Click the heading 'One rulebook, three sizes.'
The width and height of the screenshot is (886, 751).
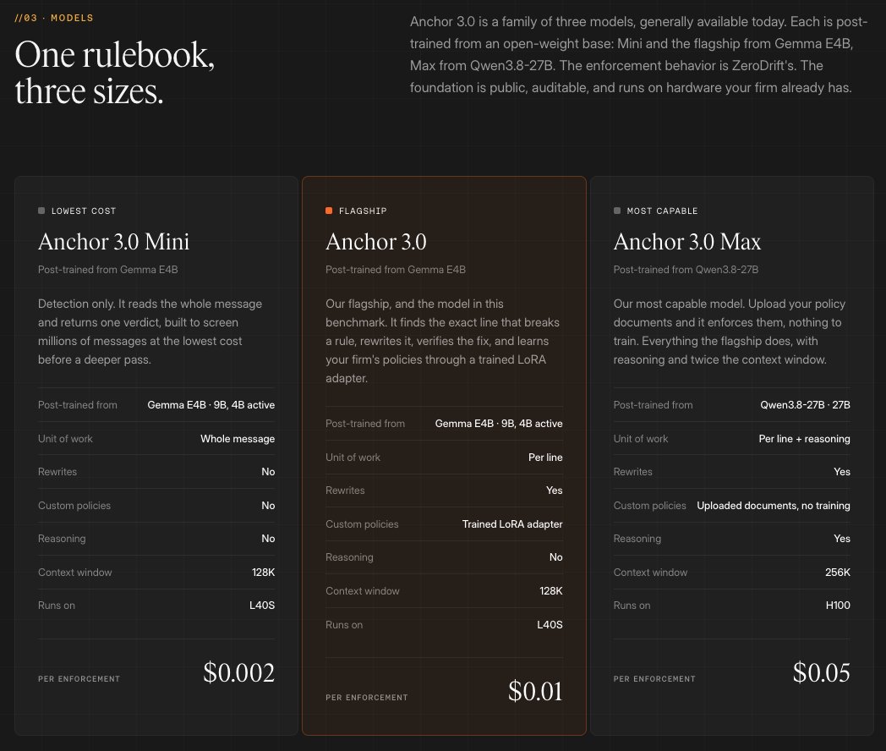pos(115,73)
